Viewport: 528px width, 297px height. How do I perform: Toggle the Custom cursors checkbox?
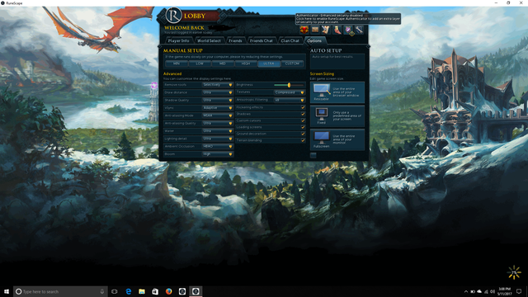click(x=303, y=120)
